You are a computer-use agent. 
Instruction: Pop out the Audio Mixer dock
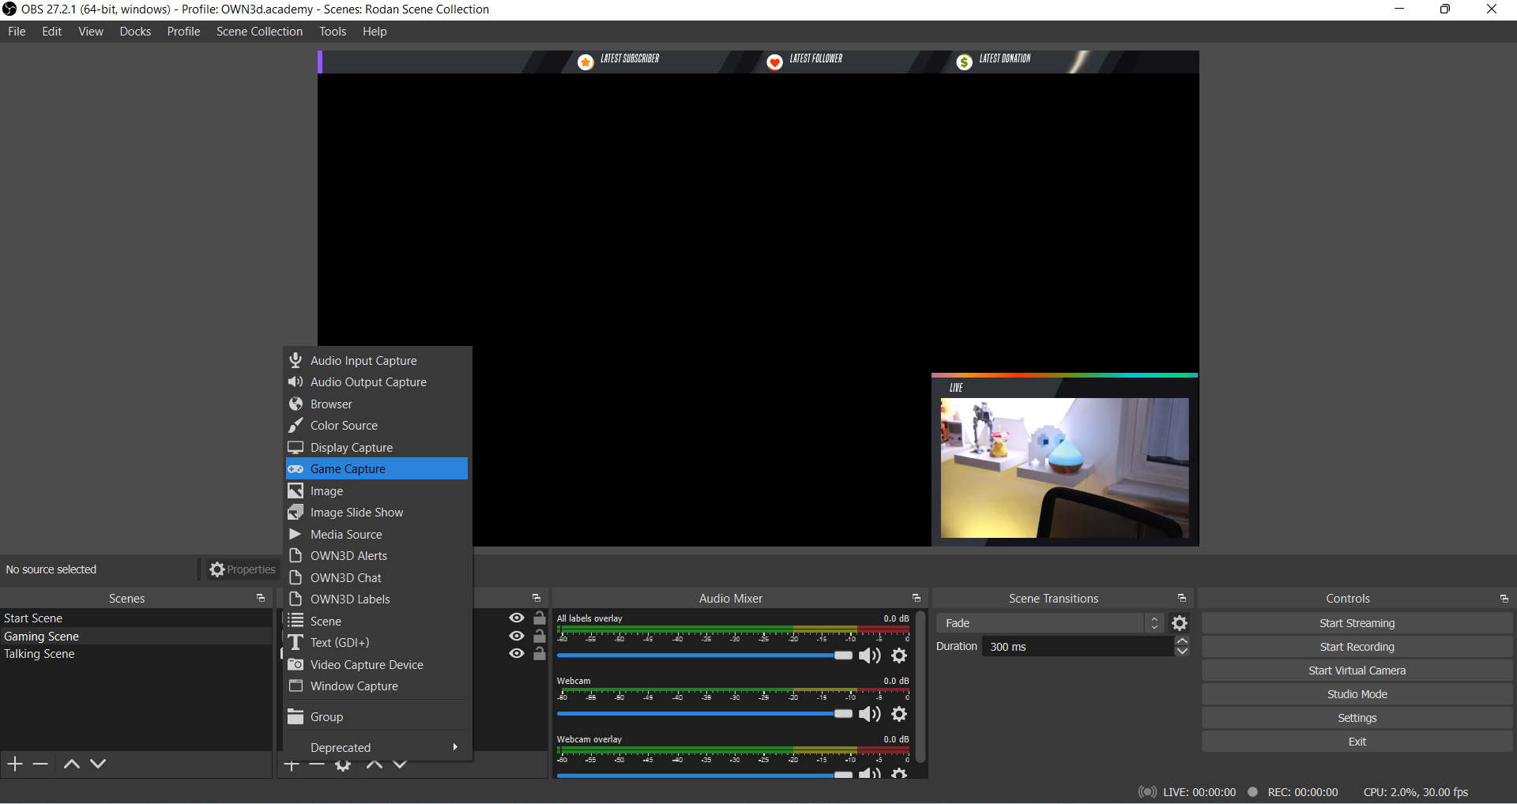point(917,599)
